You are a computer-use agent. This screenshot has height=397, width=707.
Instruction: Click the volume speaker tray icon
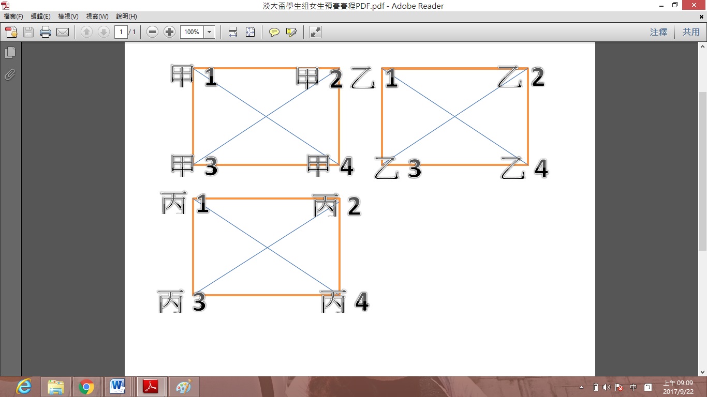click(607, 387)
